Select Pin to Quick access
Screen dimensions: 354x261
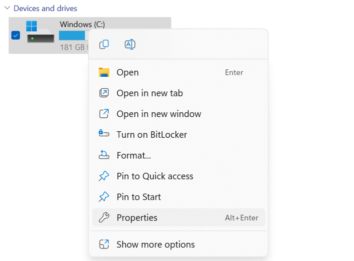pyautogui.click(x=154, y=176)
